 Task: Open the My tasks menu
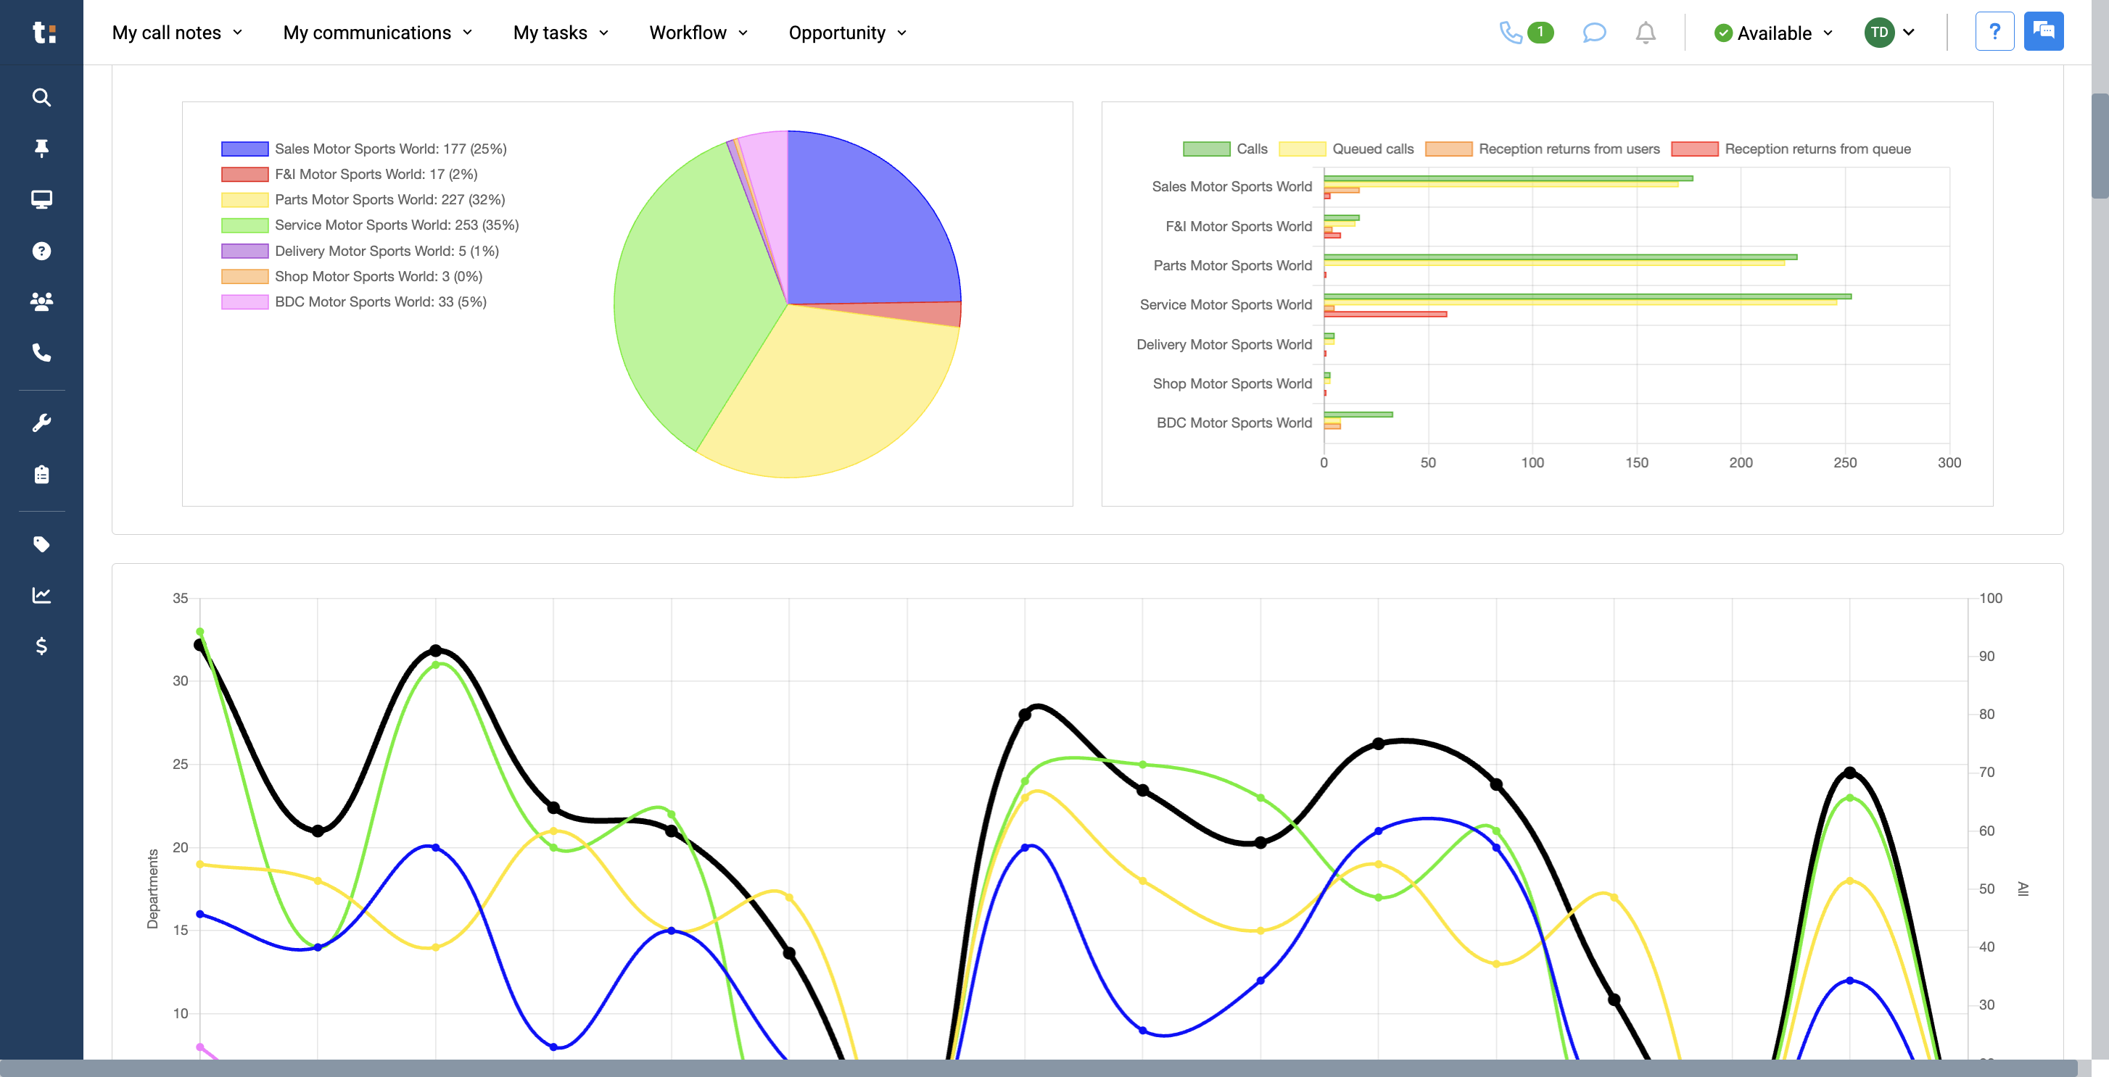pos(560,33)
